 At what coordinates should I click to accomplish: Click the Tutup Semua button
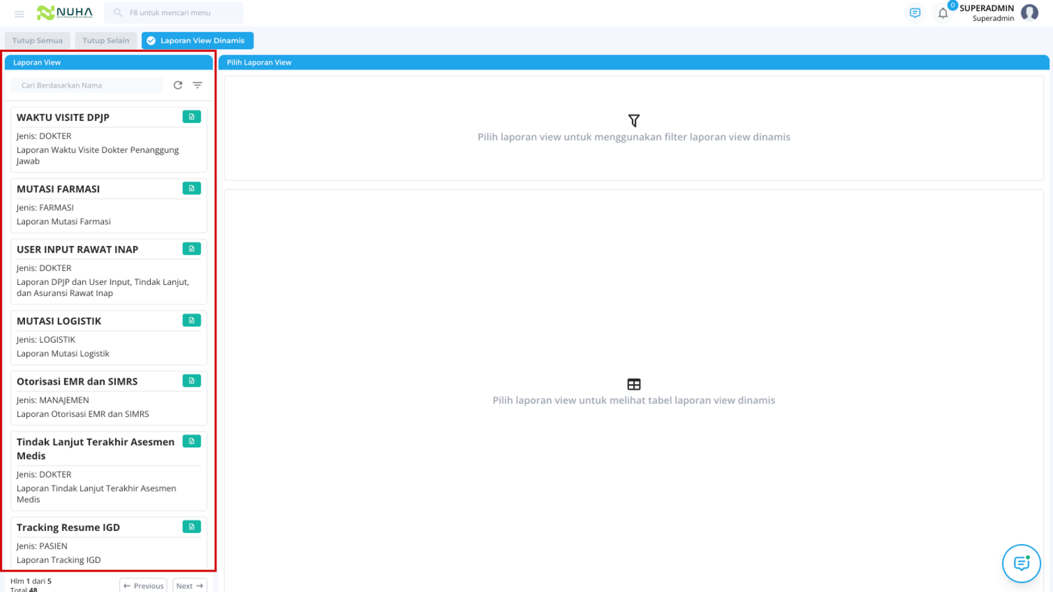point(38,41)
